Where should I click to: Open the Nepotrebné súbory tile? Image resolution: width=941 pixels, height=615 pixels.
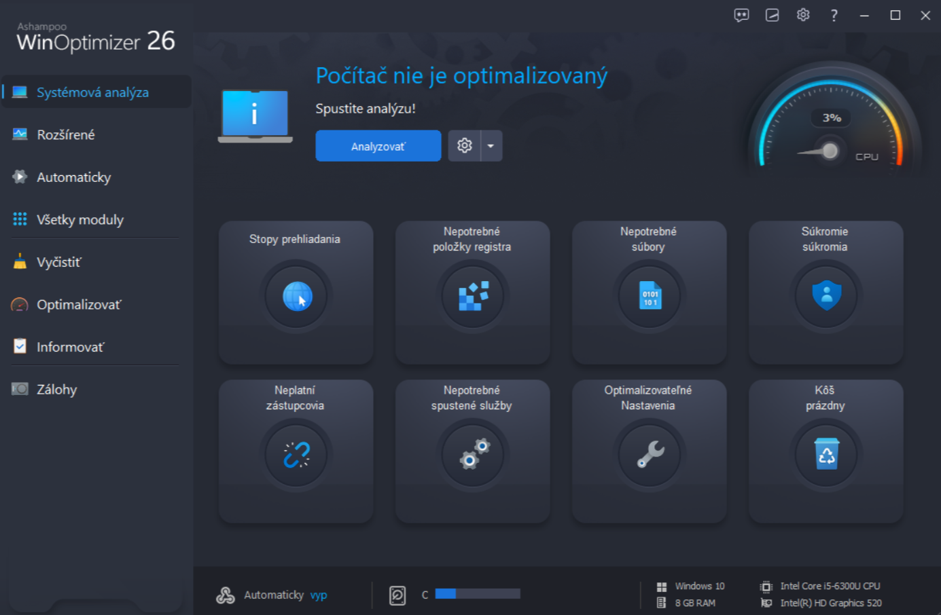(x=650, y=293)
